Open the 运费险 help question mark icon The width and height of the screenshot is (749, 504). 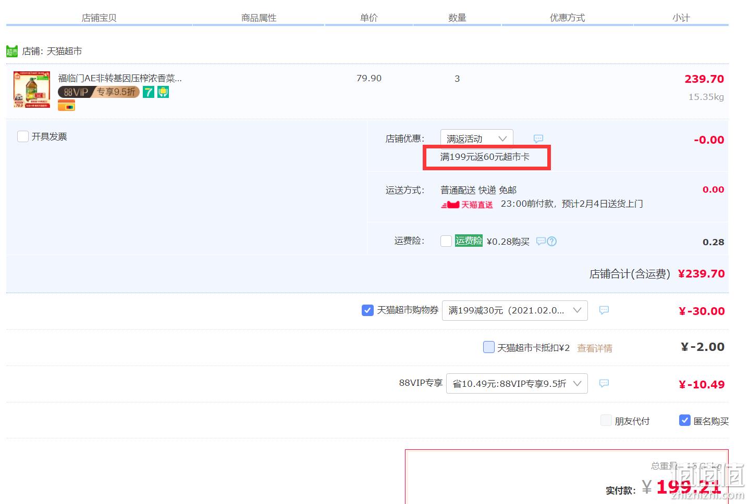point(552,241)
